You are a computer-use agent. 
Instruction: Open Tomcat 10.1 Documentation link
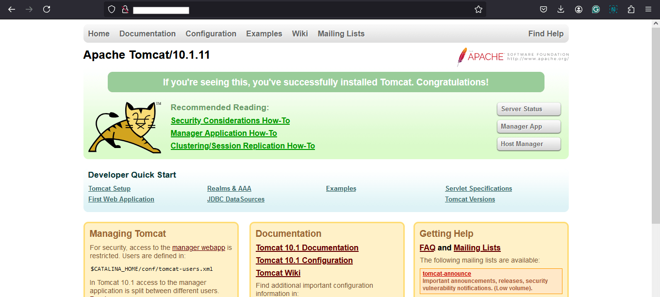click(x=307, y=247)
